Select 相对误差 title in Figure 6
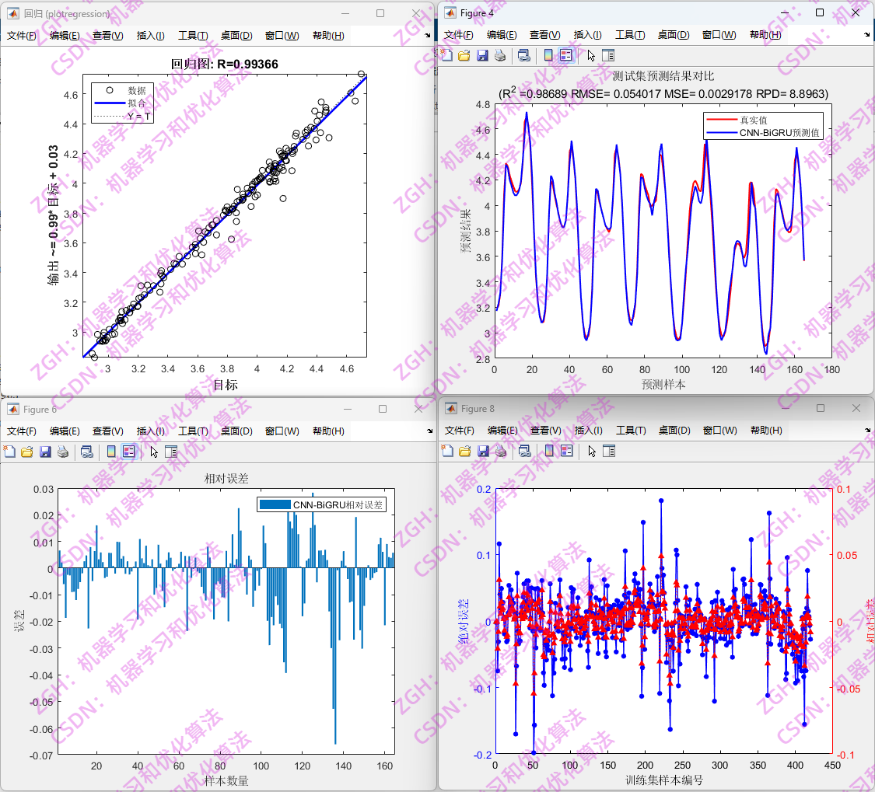The image size is (875, 792). pyautogui.click(x=226, y=479)
